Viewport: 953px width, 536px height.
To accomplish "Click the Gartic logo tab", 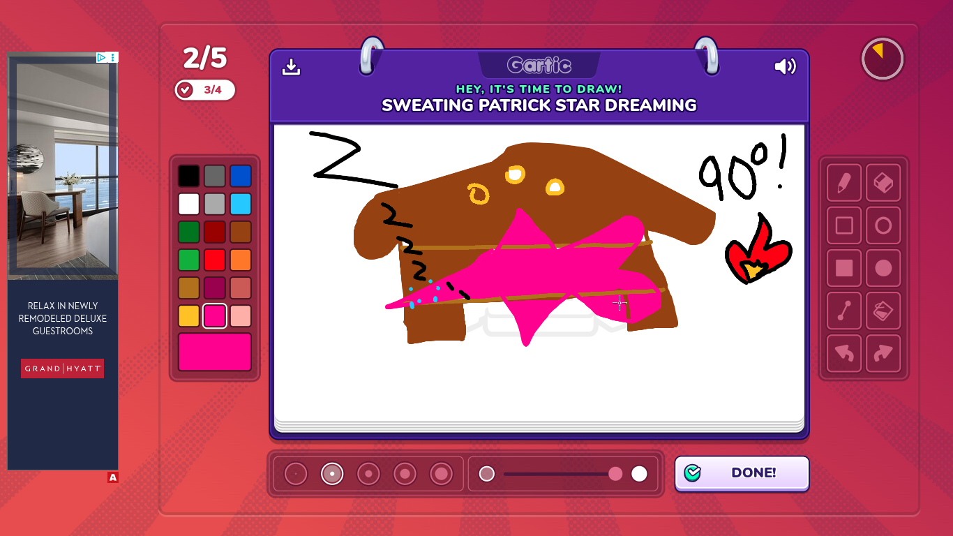I will pos(539,66).
